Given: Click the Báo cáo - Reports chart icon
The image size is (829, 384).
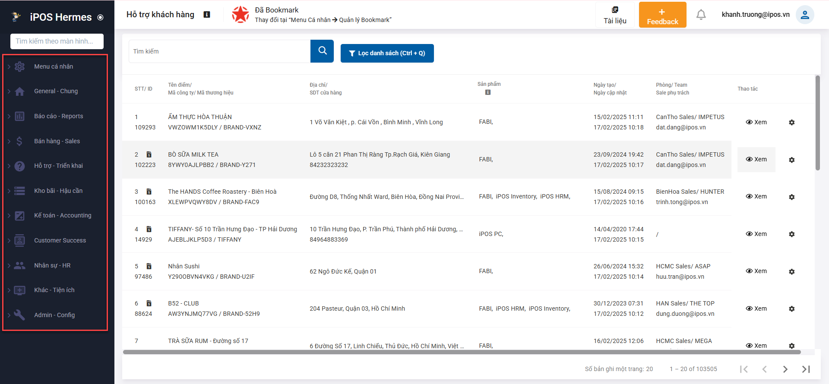Looking at the screenshot, I should click(x=19, y=116).
